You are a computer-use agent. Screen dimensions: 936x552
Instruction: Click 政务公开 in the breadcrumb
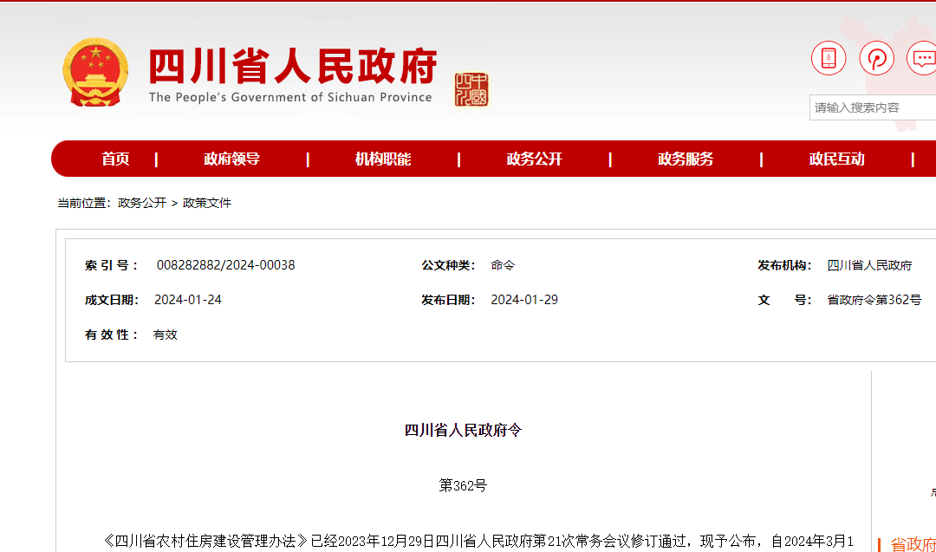coord(142,203)
